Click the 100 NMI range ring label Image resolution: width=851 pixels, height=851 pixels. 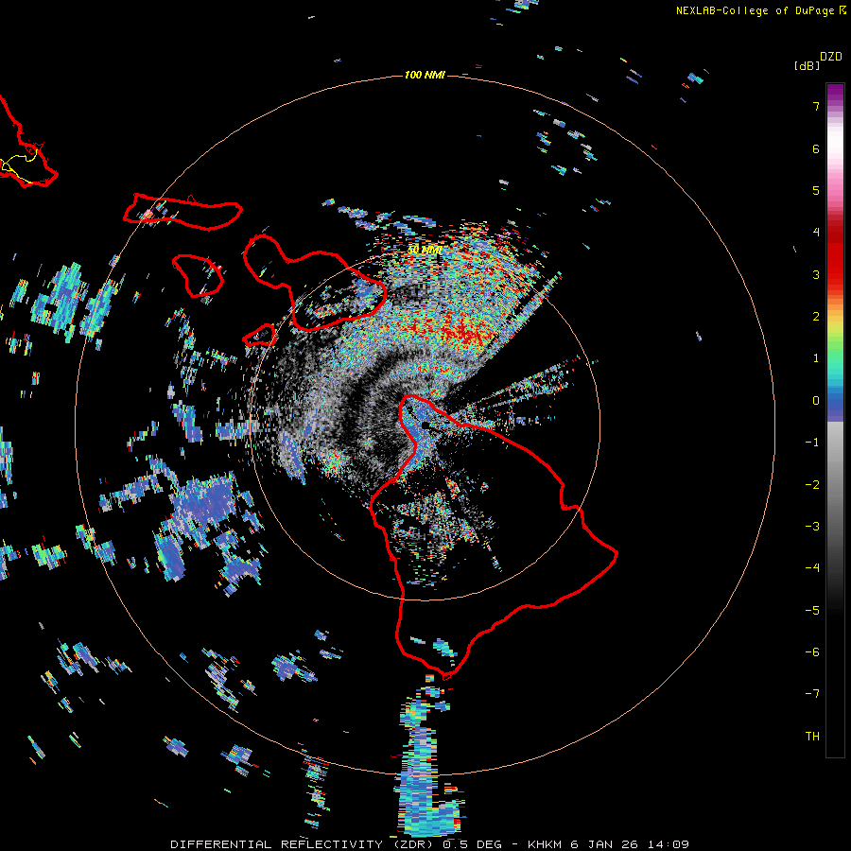(425, 75)
